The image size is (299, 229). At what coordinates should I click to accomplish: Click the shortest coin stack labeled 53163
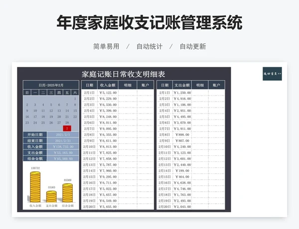pos(51,197)
